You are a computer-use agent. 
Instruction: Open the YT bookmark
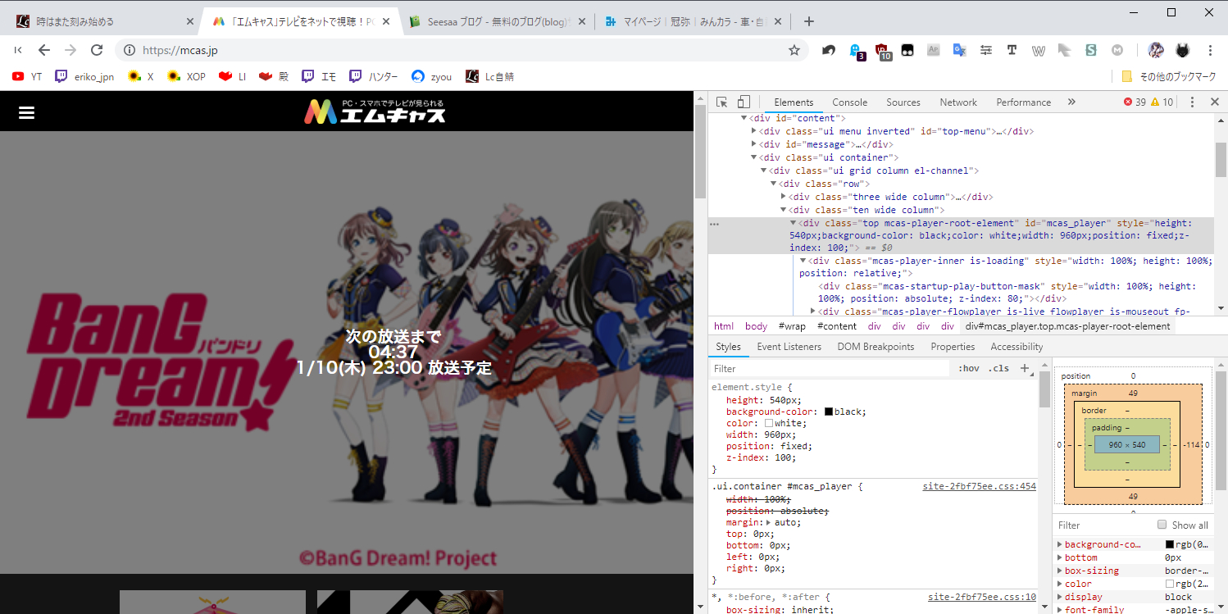[27, 76]
